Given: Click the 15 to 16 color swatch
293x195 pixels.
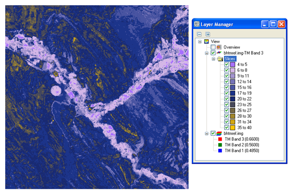Looking at the screenshot, I should click(x=232, y=87).
